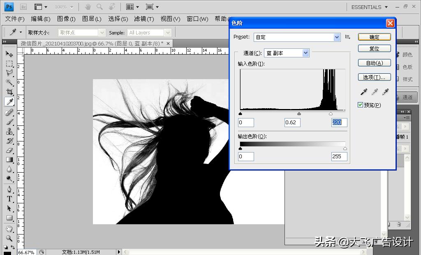The height and width of the screenshot is (255, 421).
Task: Switch to the 通道 Channels panel
Action: tap(407, 97)
